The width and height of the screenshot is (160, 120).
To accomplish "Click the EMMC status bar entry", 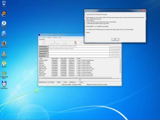I will pos(59,82).
